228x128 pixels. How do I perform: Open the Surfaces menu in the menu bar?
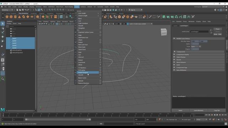(83, 7)
